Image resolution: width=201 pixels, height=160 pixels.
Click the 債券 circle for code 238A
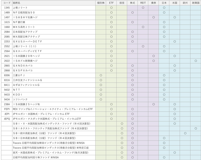[x=154, y=104]
